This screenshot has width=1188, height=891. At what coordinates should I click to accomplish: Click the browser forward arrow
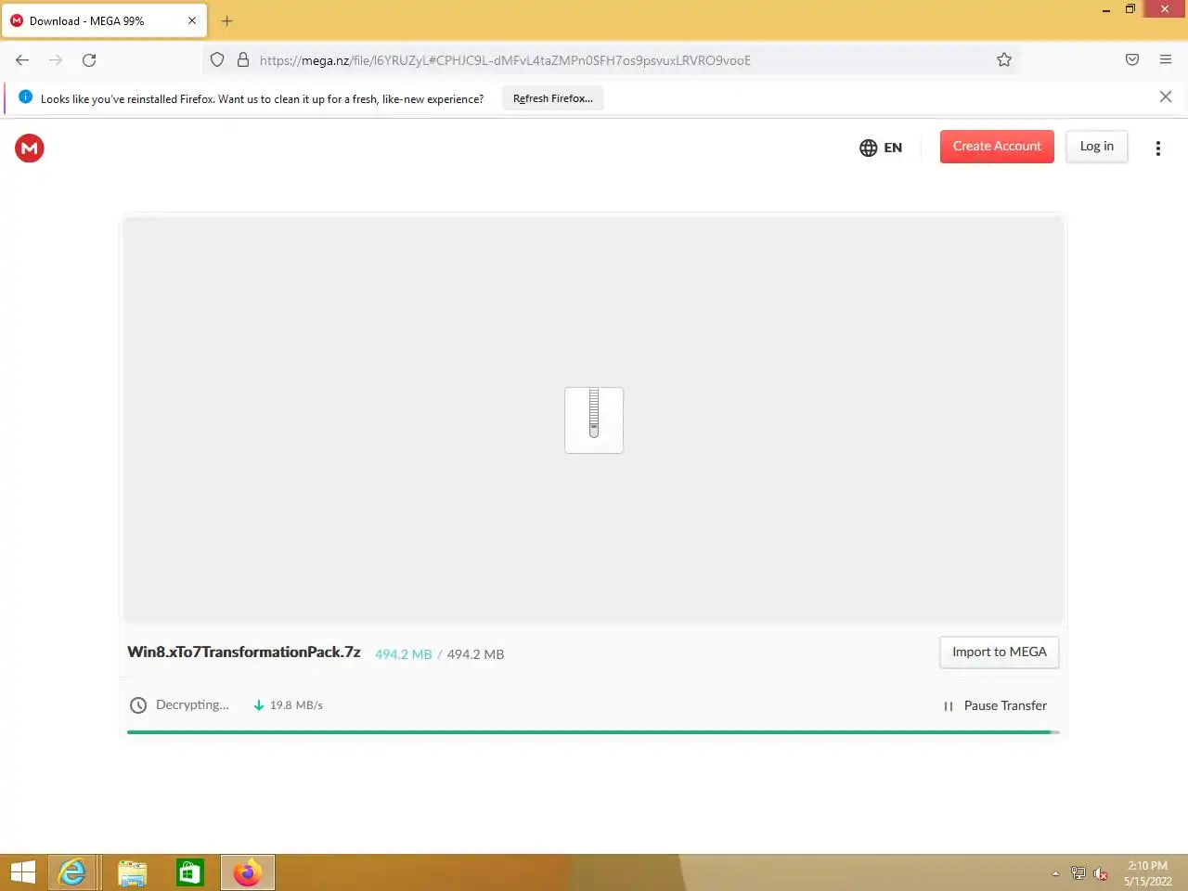[56, 60]
